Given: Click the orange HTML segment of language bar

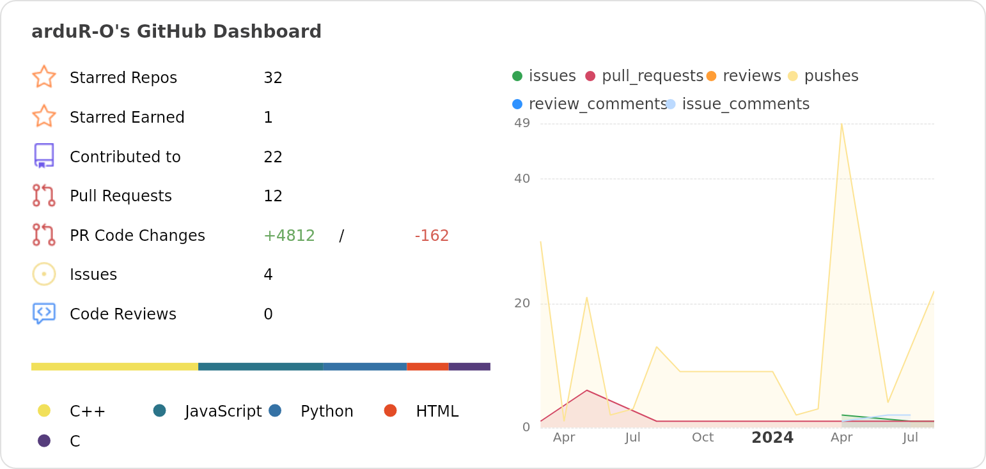Looking at the screenshot, I should (x=428, y=367).
